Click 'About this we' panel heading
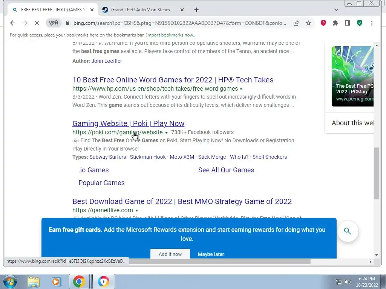386x289 pixels. coord(352,123)
